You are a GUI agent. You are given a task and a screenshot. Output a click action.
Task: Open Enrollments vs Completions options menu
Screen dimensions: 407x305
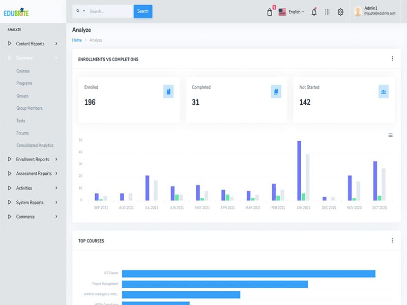pyautogui.click(x=392, y=59)
